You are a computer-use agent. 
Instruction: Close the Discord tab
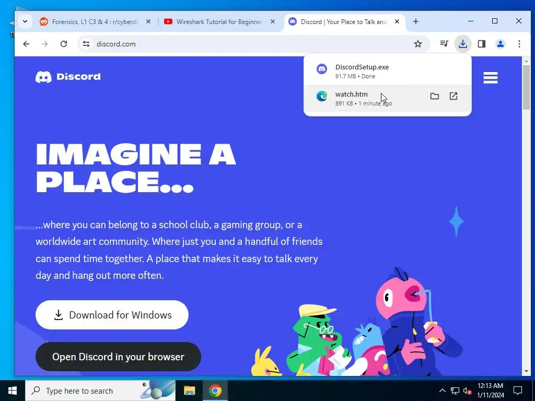tap(397, 21)
